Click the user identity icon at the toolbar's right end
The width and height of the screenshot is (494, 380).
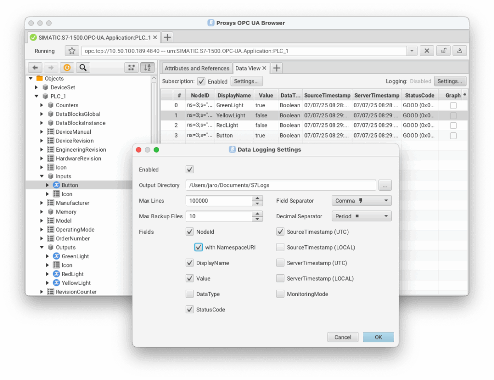coord(460,51)
